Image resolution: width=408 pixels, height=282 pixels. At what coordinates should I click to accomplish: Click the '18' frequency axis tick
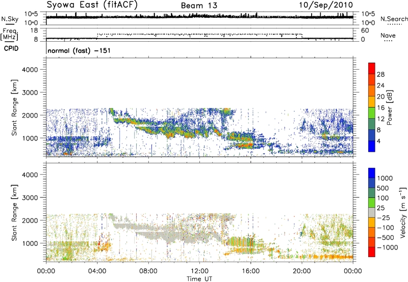pyautogui.click(x=34, y=31)
